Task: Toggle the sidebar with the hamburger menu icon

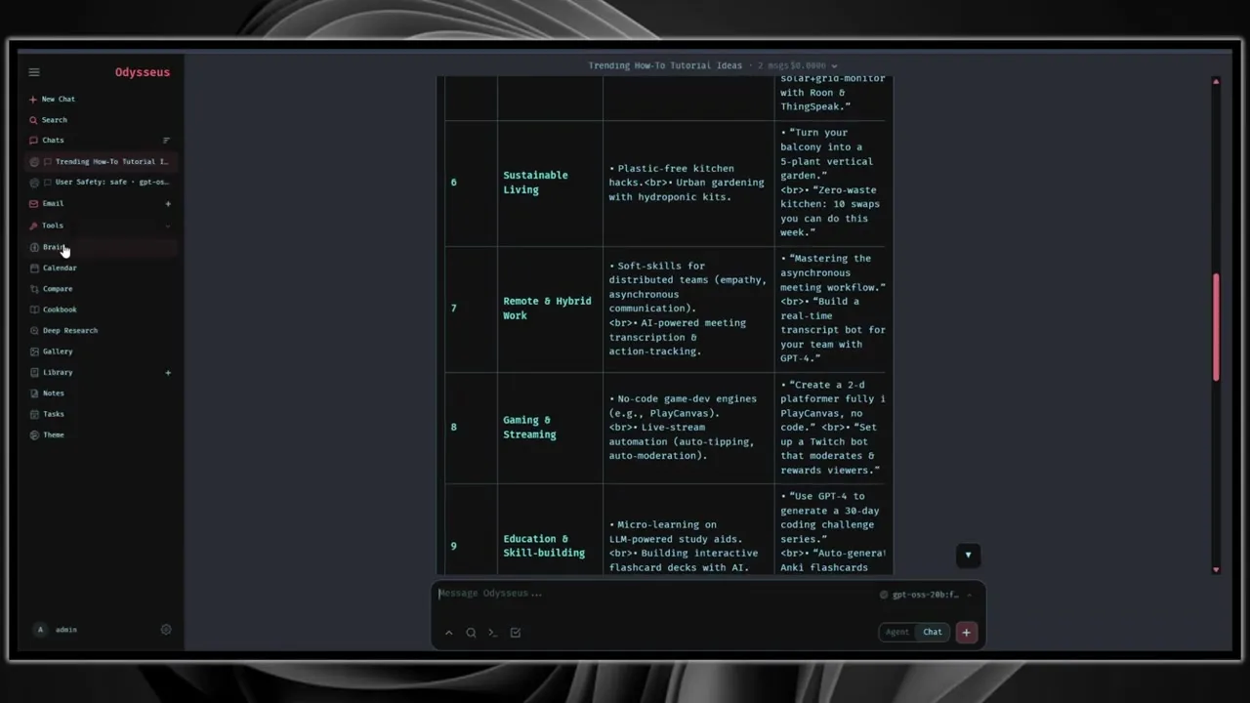Action: [34, 72]
